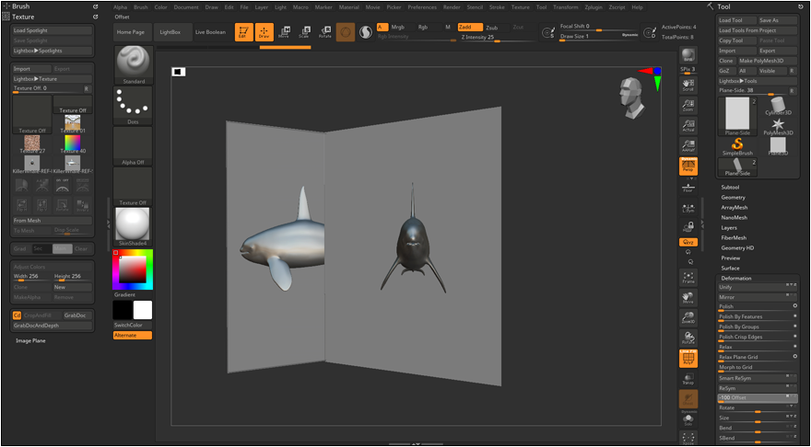
Task: Expand the Subtool section
Action: (x=730, y=187)
